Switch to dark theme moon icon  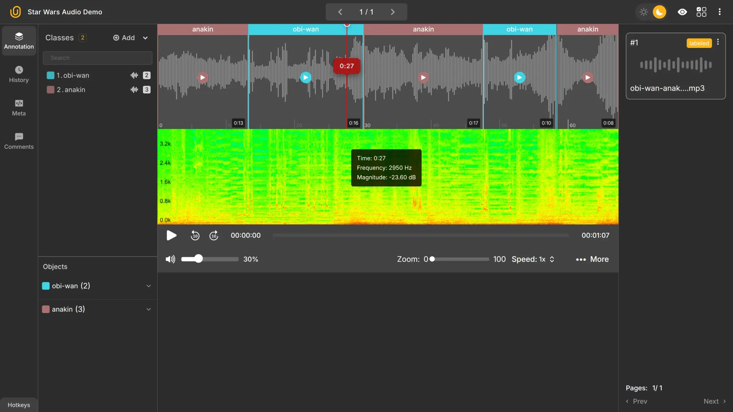(659, 12)
